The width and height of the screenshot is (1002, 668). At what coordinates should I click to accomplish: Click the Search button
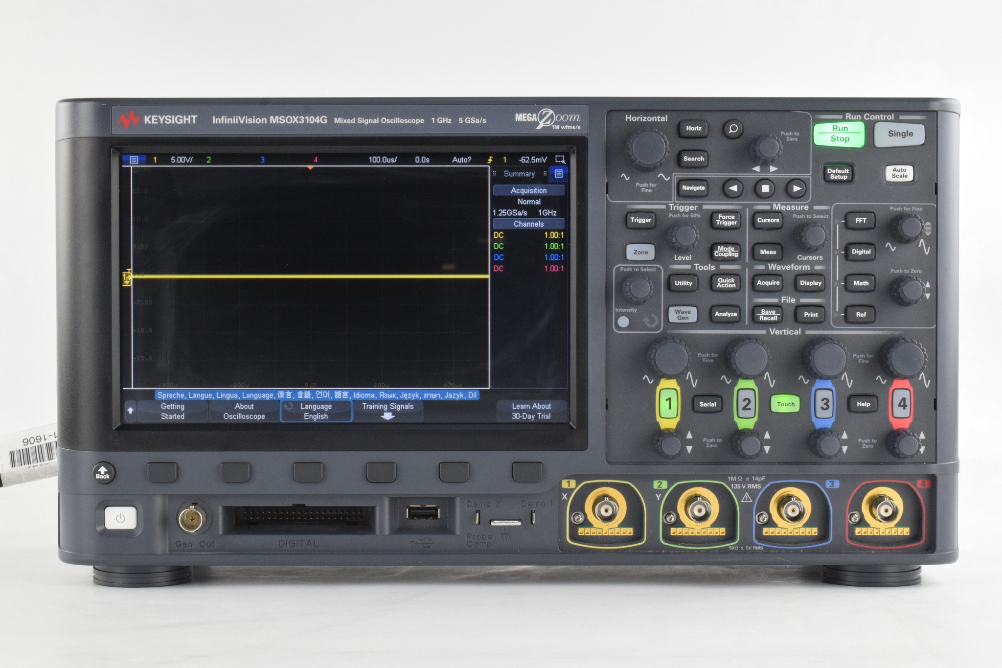click(x=693, y=159)
